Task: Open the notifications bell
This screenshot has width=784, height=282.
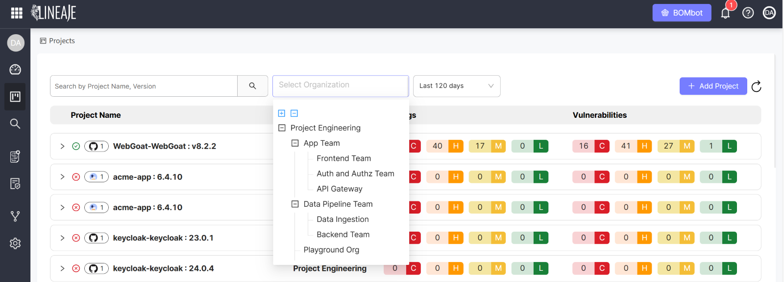Action: coord(726,13)
